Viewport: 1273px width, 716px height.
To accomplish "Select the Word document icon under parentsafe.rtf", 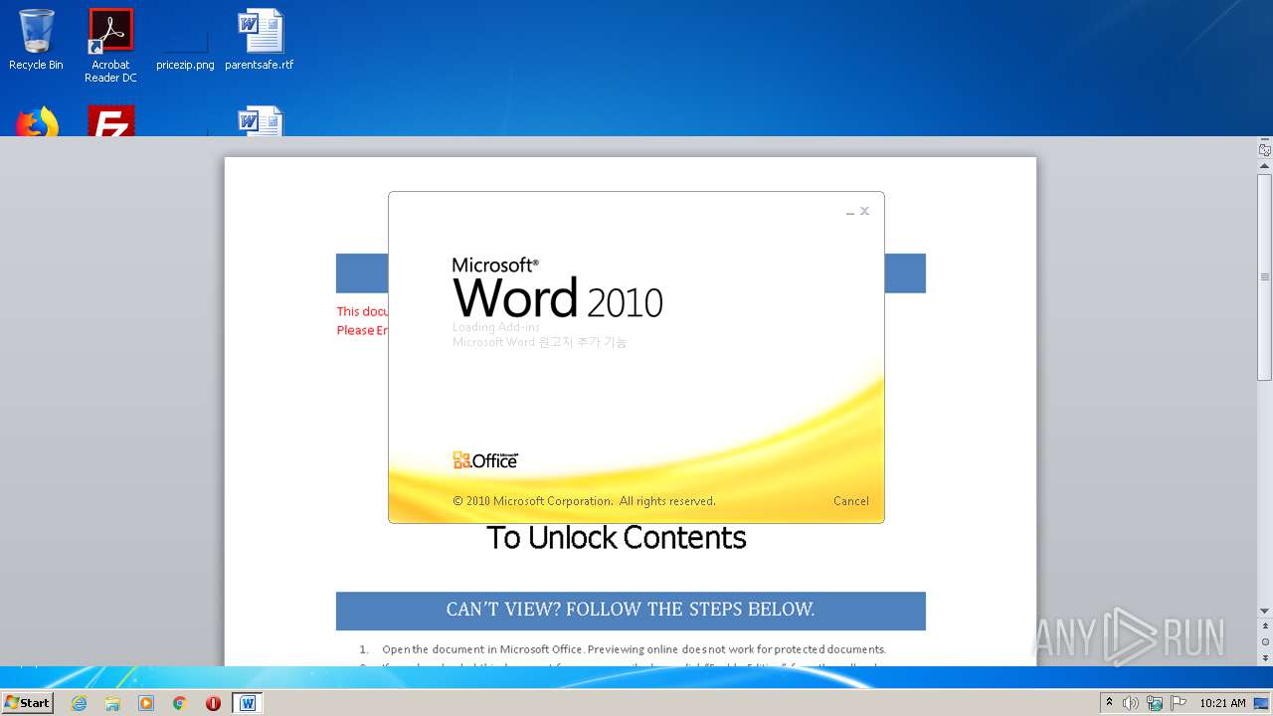I will pos(260,121).
